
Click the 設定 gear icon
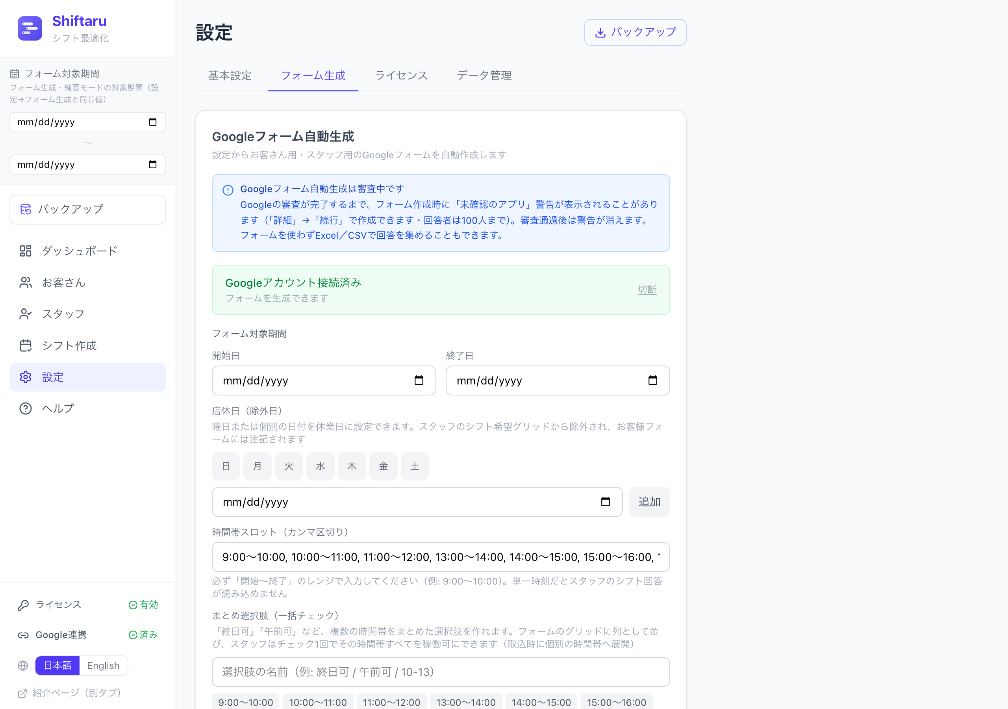pyautogui.click(x=26, y=377)
